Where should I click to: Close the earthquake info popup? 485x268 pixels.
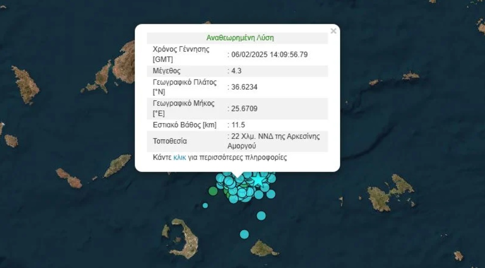[333, 31]
